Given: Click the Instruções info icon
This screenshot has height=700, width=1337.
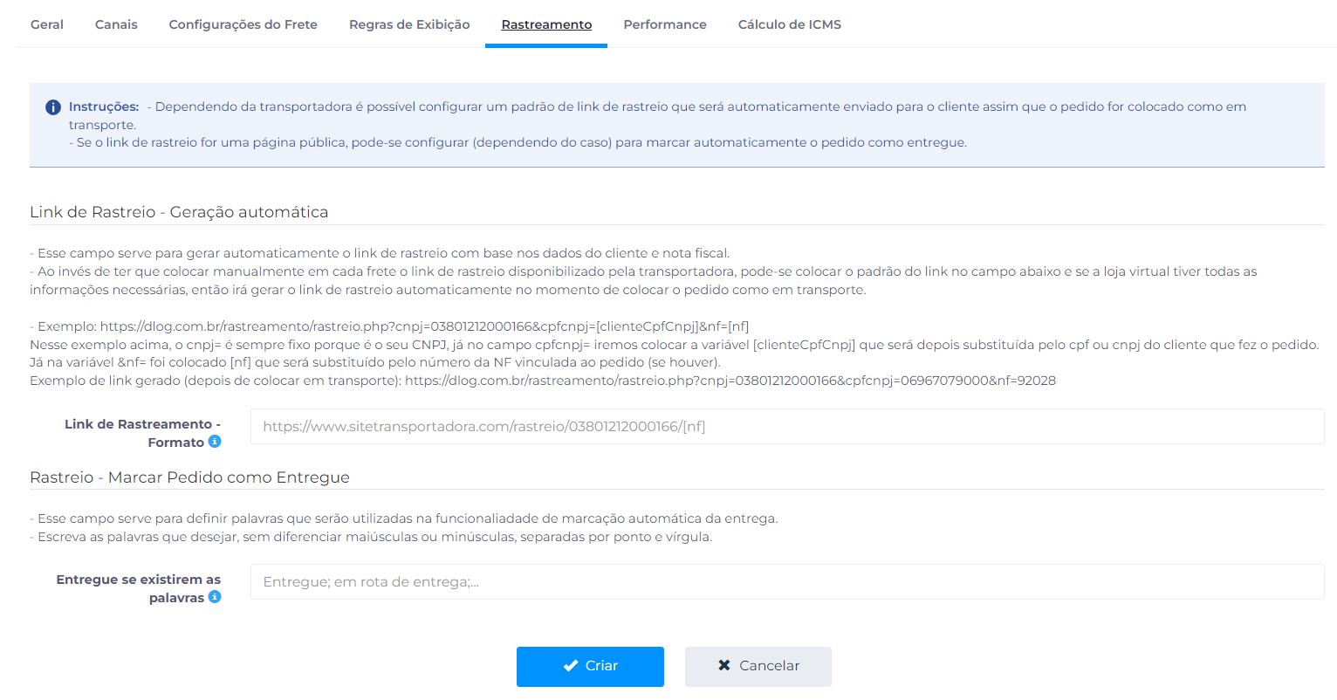Looking at the screenshot, I should 53,107.
